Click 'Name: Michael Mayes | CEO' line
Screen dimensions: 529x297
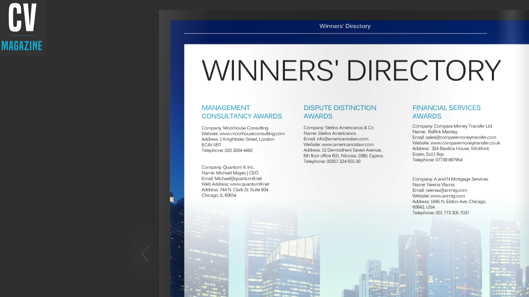[230, 173]
